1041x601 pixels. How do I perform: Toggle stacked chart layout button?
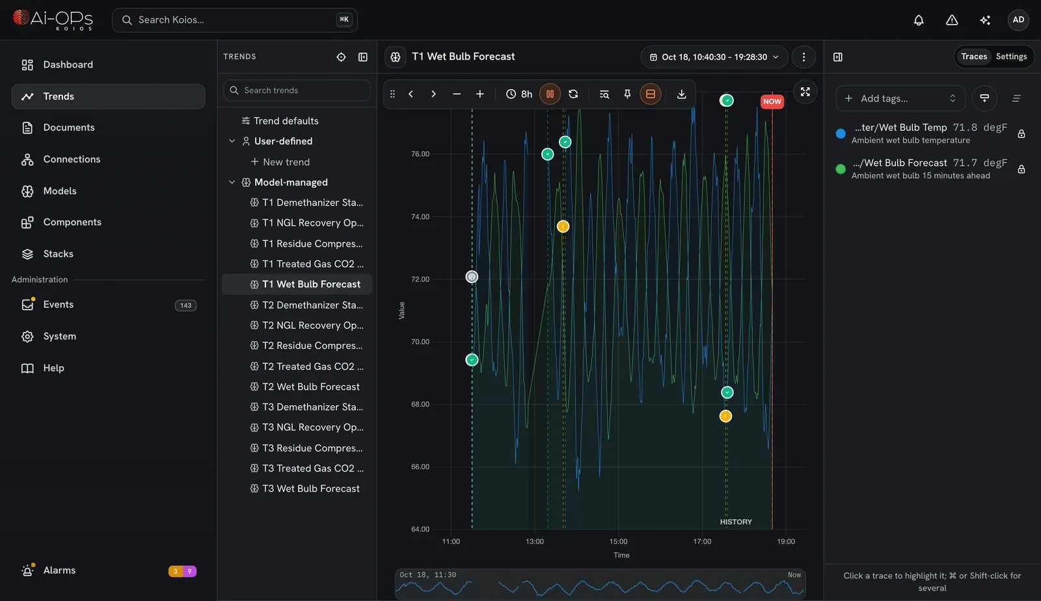[x=650, y=94]
